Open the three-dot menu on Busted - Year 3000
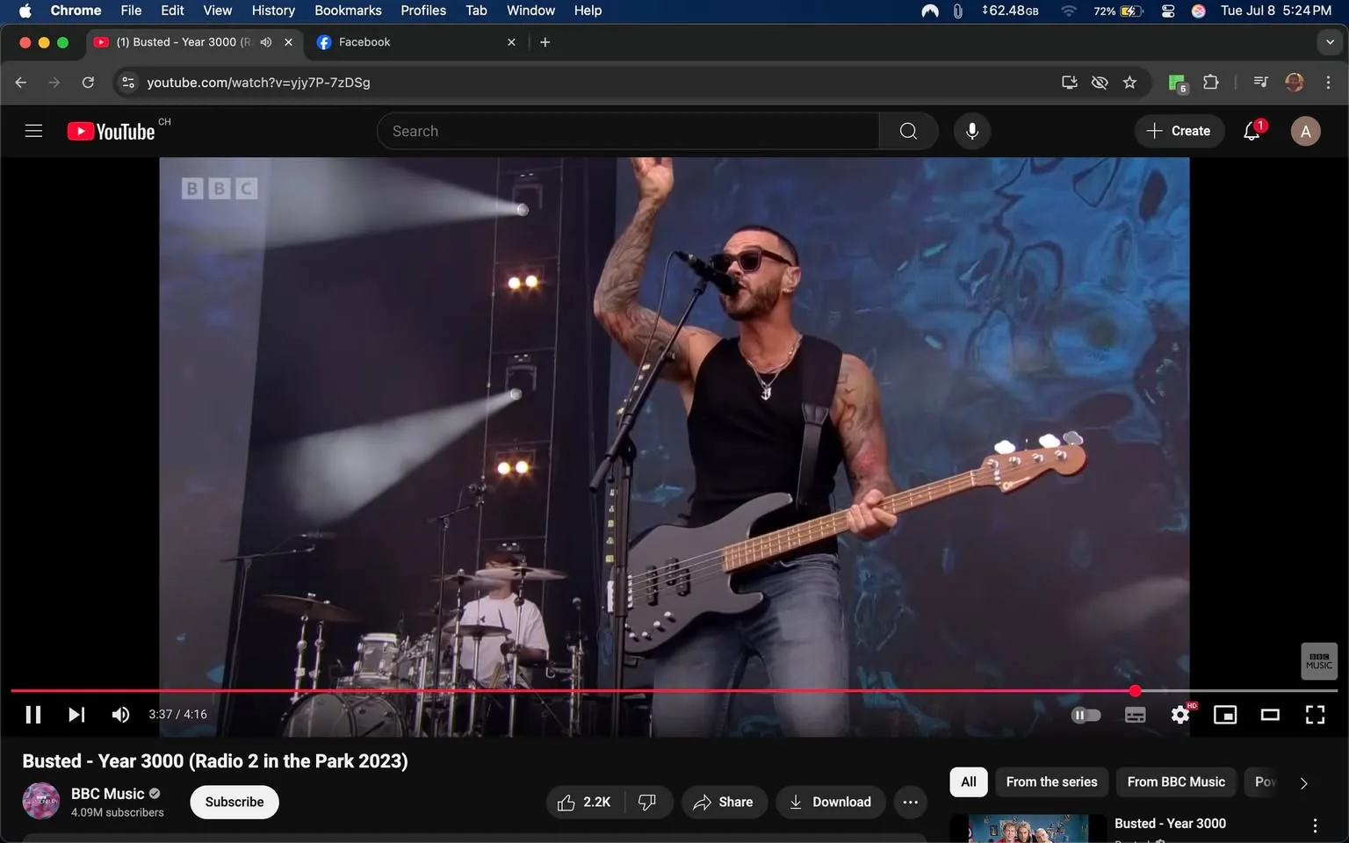Image resolution: width=1349 pixels, height=843 pixels. click(1315, 825)
